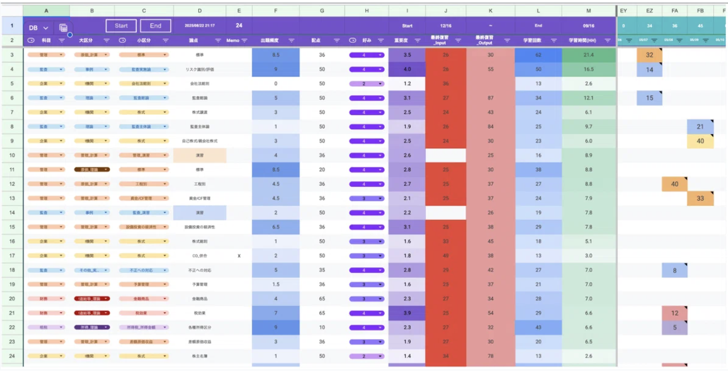Viewport: 728px width, 374px height.
Task: Open filter icon for 配点 column
Action: click(336, 41)
